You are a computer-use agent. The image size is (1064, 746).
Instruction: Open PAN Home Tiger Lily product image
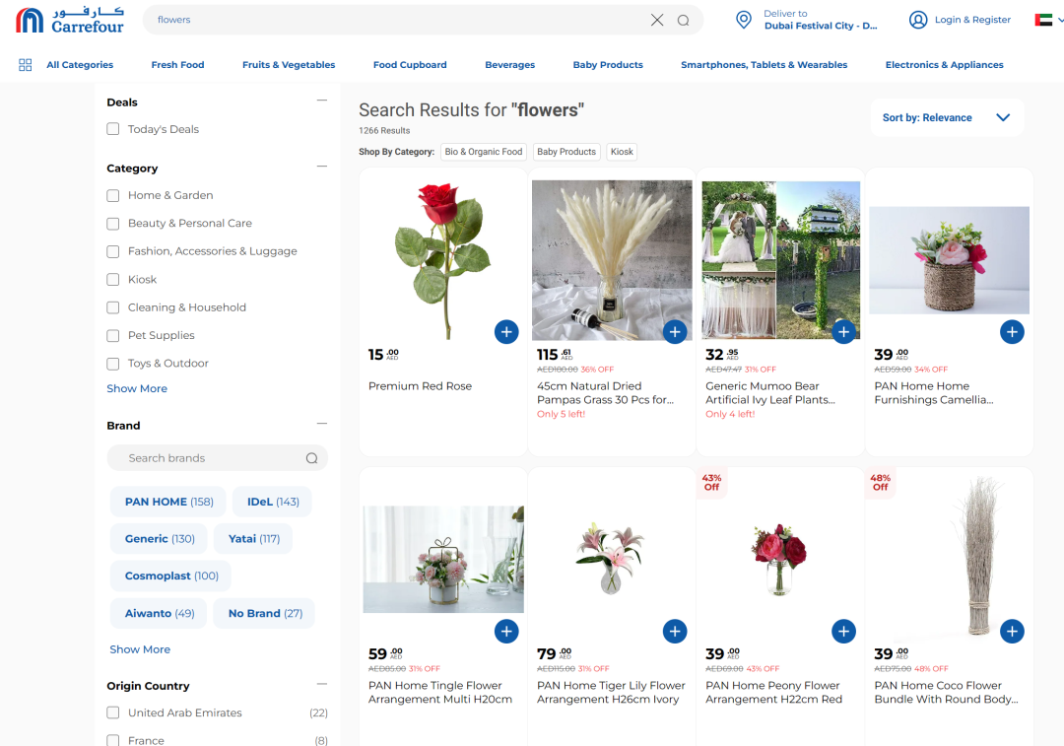point(610,558)
